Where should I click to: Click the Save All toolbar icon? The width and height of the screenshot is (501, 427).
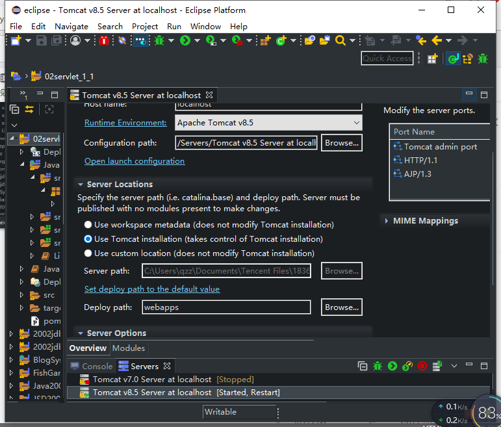(57, 40)
